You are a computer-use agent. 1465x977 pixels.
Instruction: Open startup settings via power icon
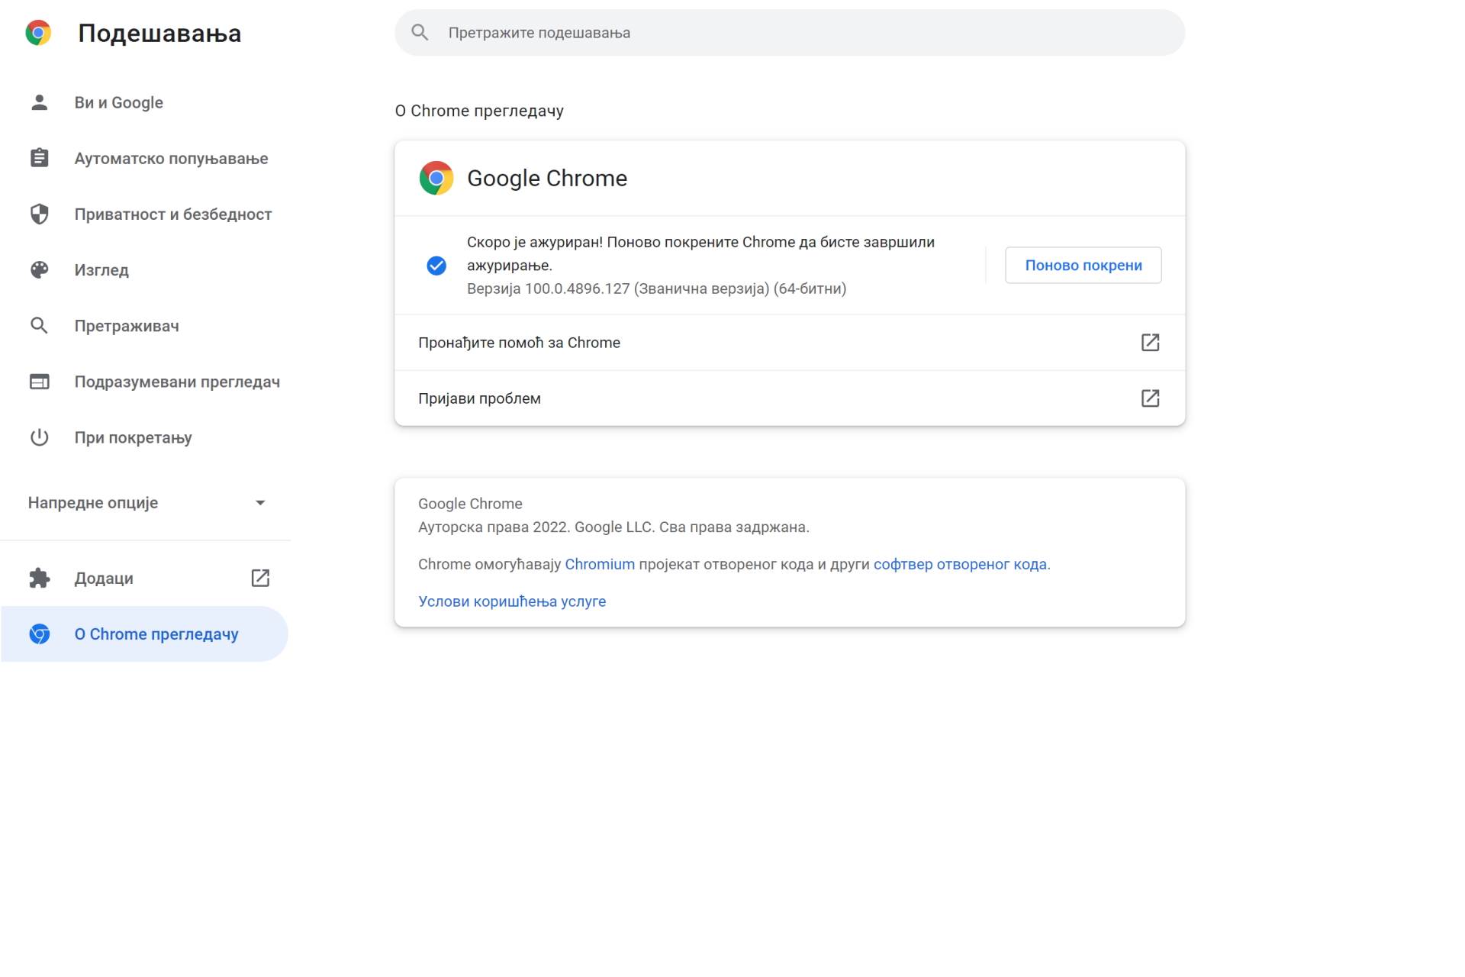39,437
